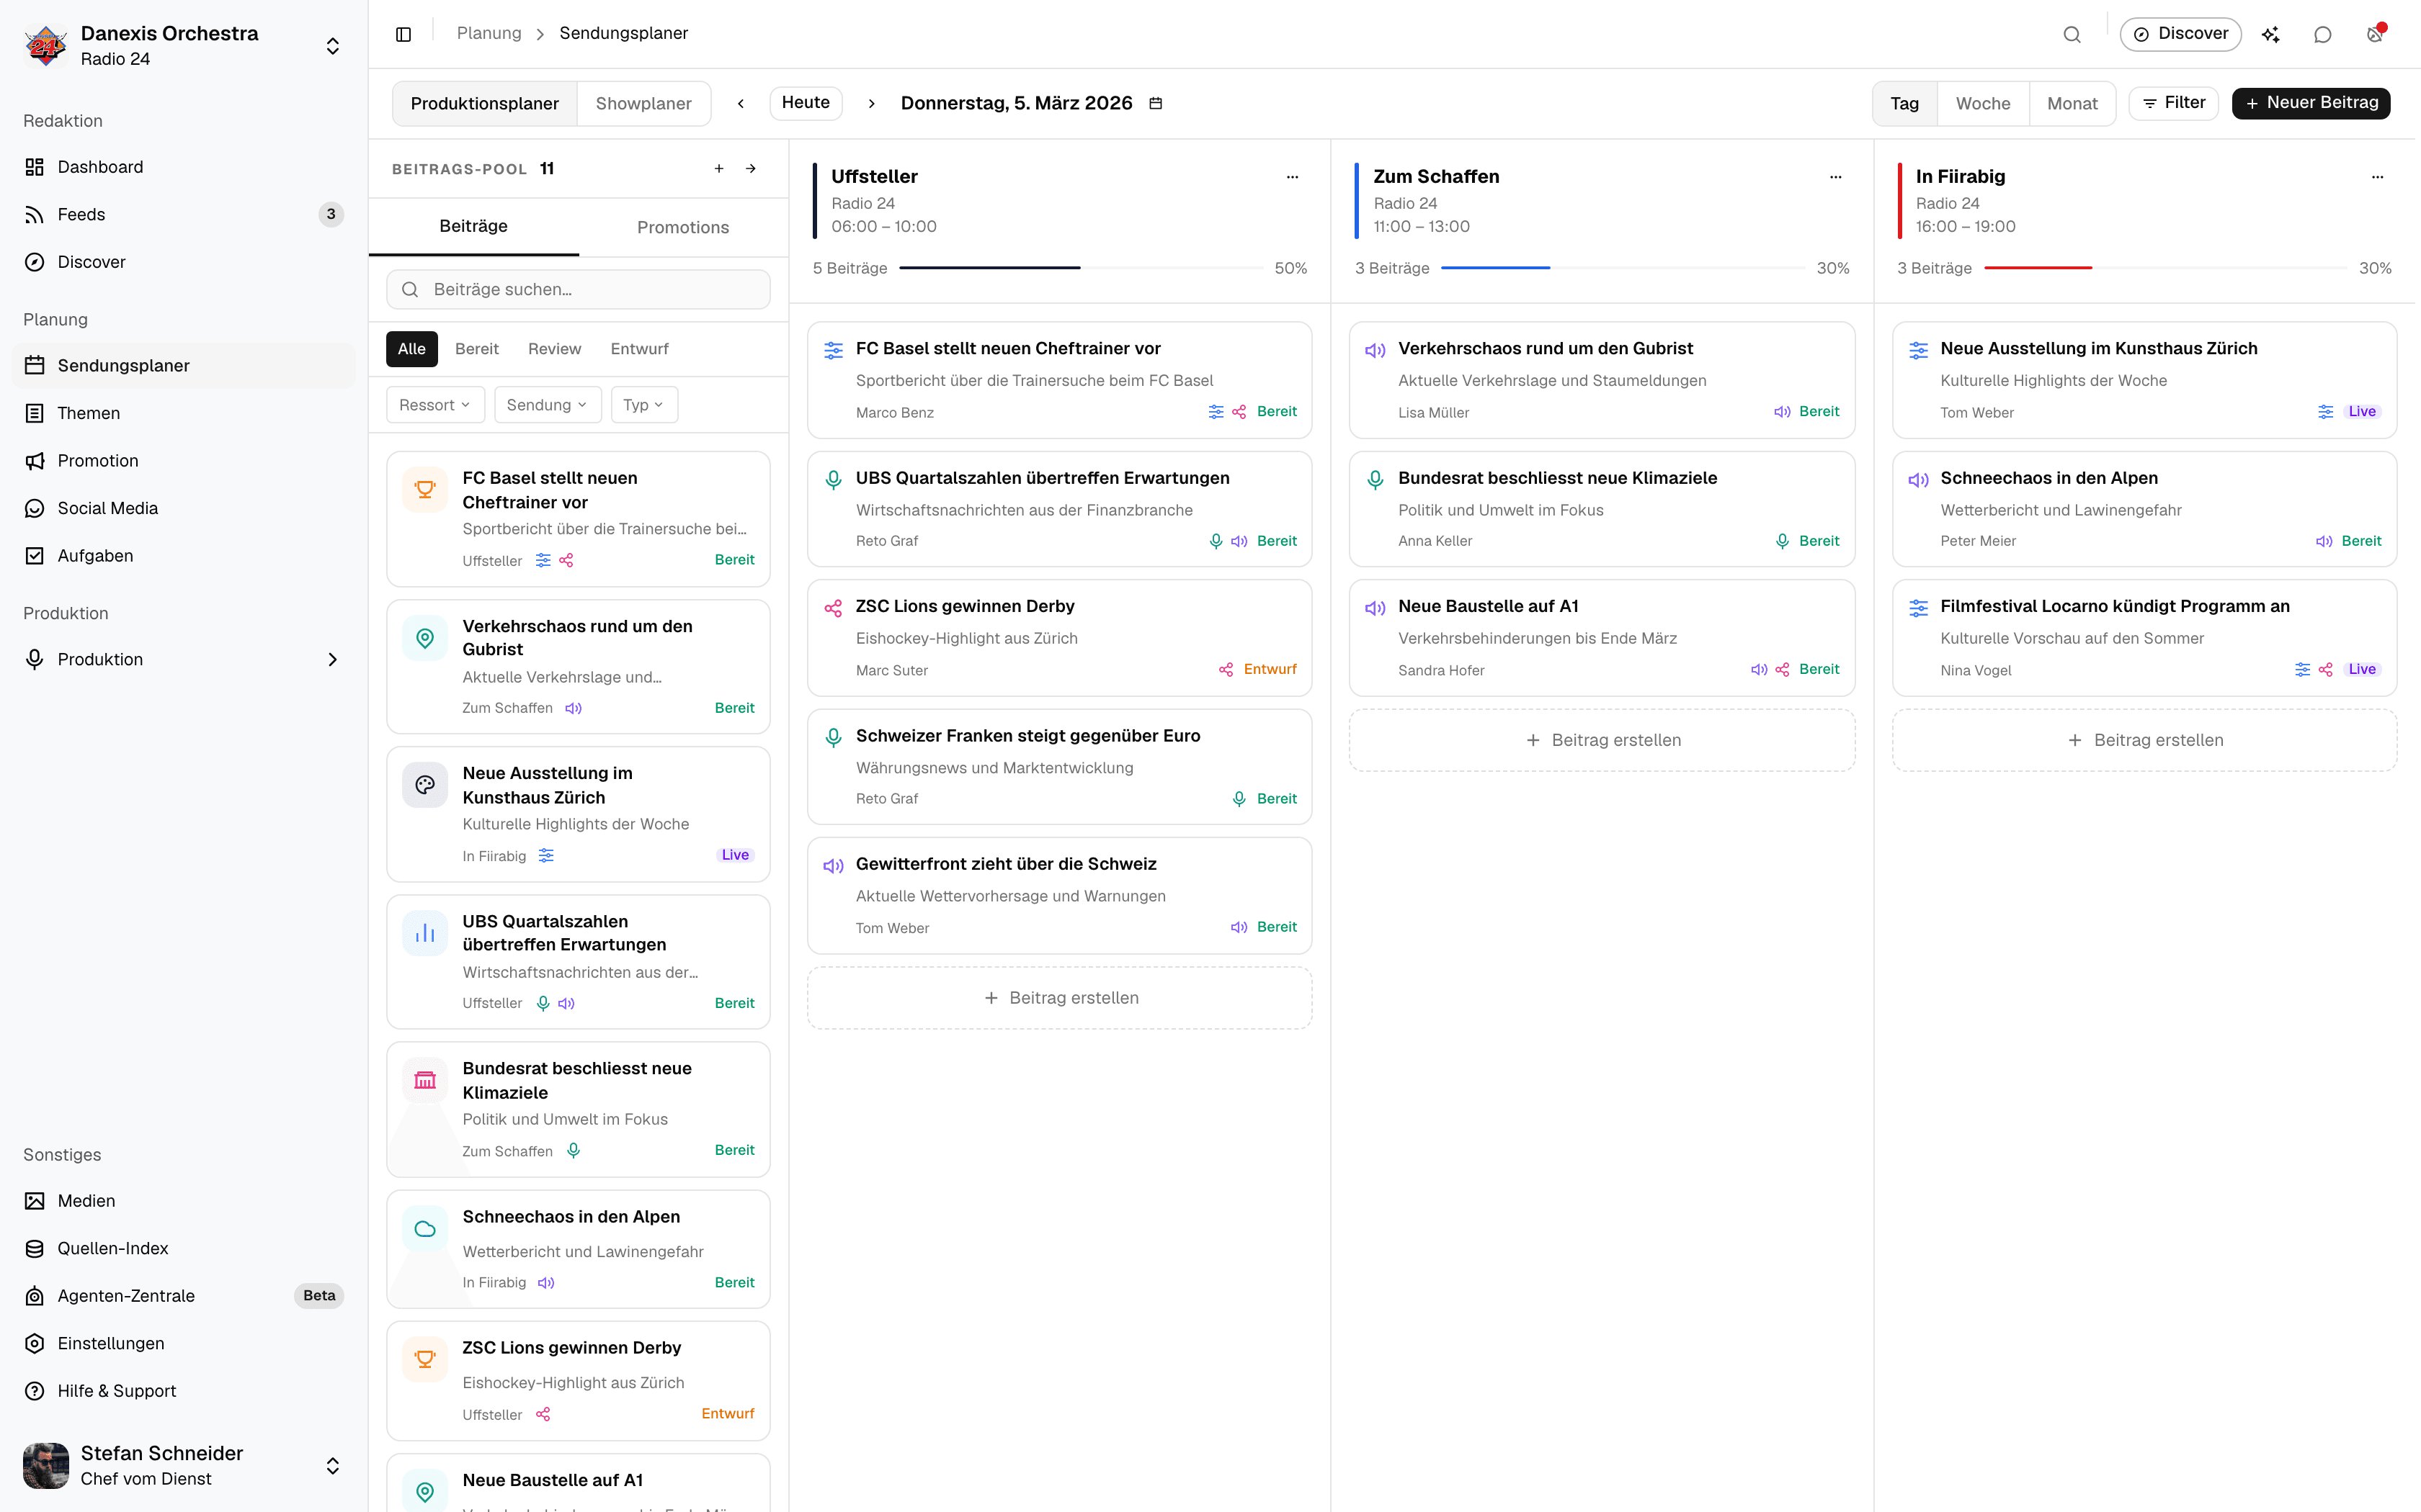Open Beiträge tab in pool
Viewport: 2421px width, 1512px height.
tap(474, 227)
